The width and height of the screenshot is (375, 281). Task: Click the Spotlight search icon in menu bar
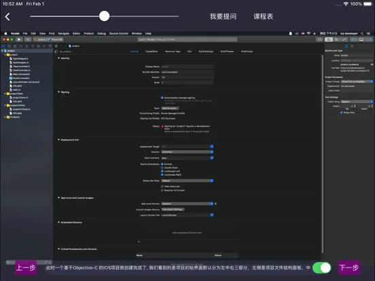(x=362, y=33)
